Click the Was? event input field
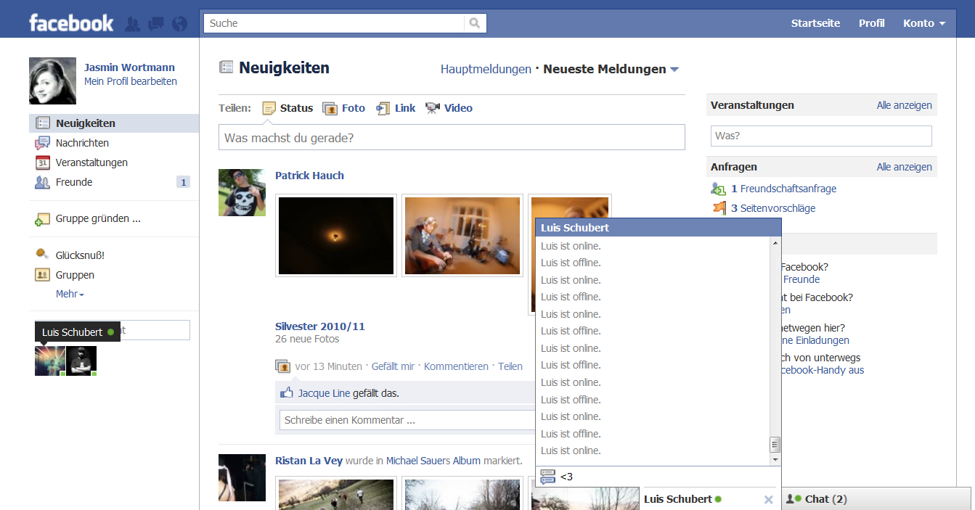 [x=821, y=136]
